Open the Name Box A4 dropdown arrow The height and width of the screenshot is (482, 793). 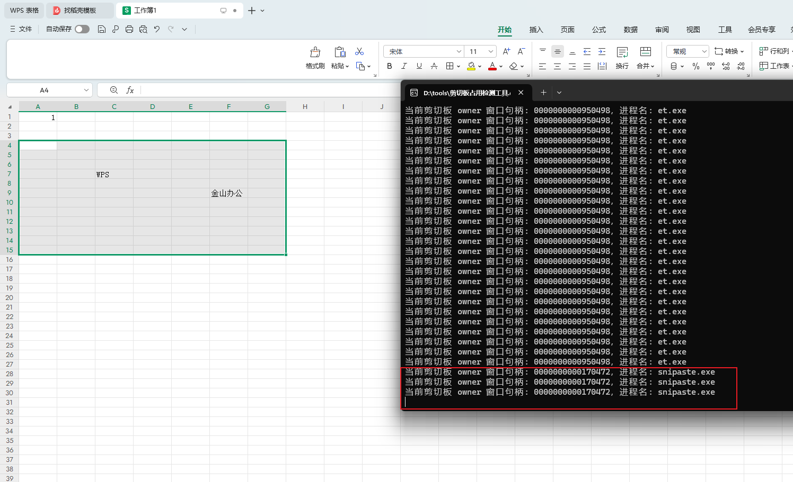[x=86, y=90]
